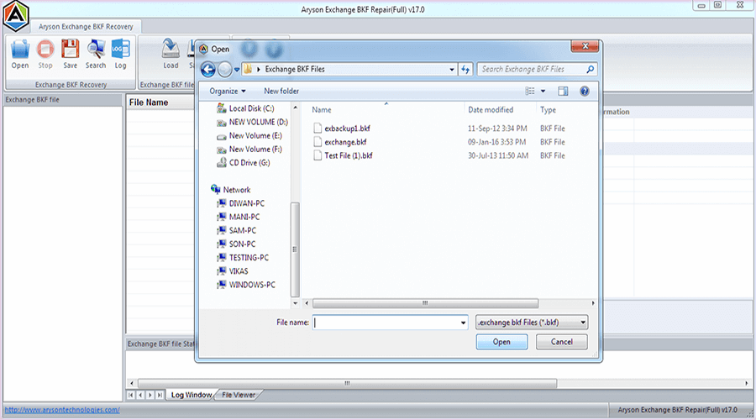Image resolution: width=756 pixels, height=420 pixels.
Task: Click the Open button in dialog
Action: [x=501, y=342]
